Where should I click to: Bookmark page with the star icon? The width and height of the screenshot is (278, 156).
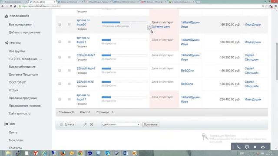pyautogui.click(x=266, y=6)
